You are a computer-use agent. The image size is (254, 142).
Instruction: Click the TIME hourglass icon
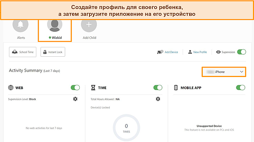93,88
